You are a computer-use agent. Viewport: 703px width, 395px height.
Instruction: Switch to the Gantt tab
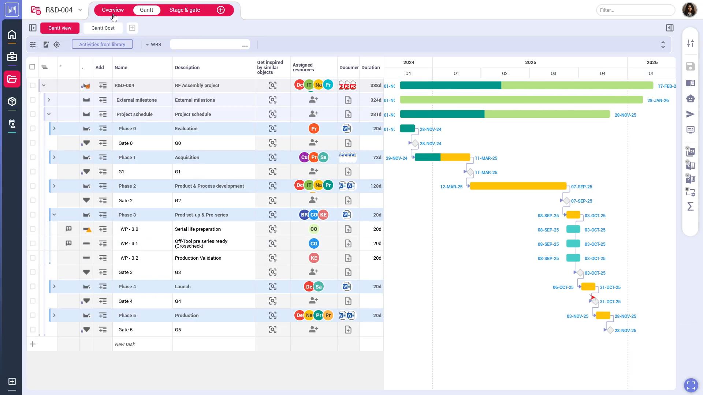146,10
